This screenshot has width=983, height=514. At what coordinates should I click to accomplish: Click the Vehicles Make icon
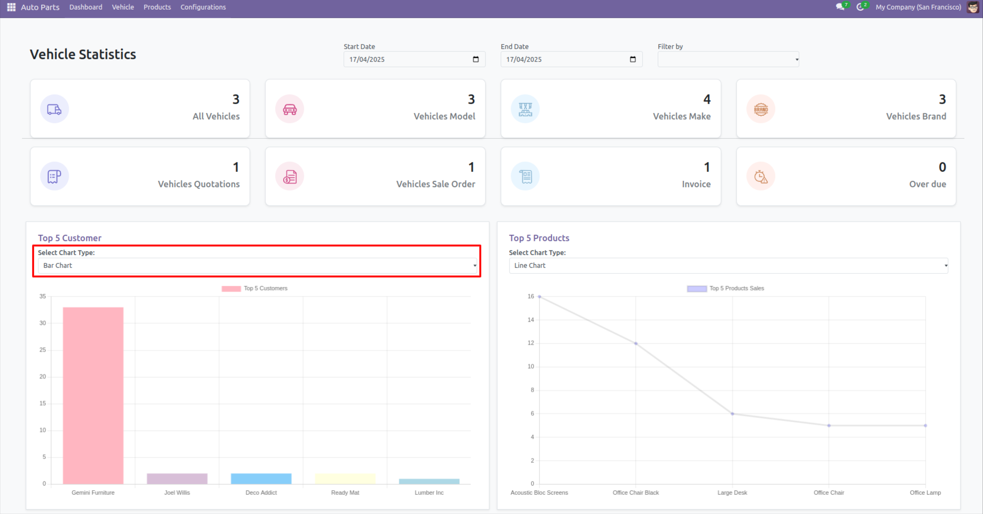tap(525, 109)
